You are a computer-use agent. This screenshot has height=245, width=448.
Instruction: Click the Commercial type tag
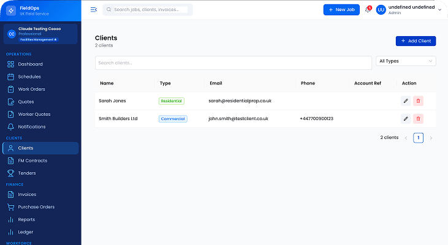coord(173,119)
